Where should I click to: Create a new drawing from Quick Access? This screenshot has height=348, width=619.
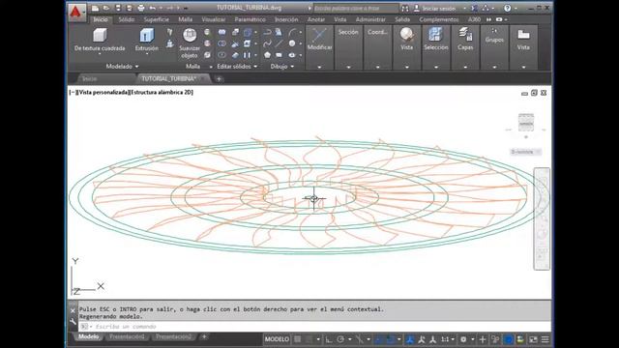click(95, 8)
